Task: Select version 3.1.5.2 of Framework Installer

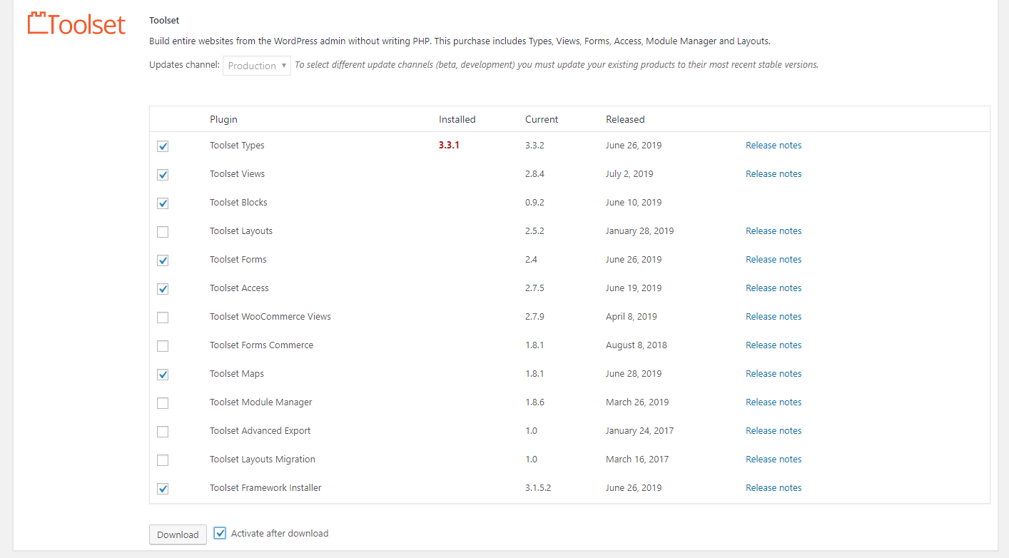Action: (x=538, y=488)
